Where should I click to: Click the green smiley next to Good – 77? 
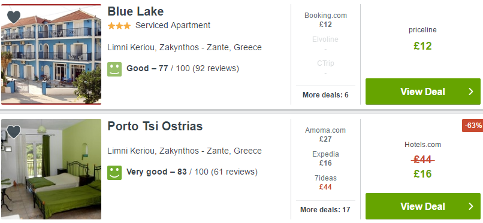(114, 69)
